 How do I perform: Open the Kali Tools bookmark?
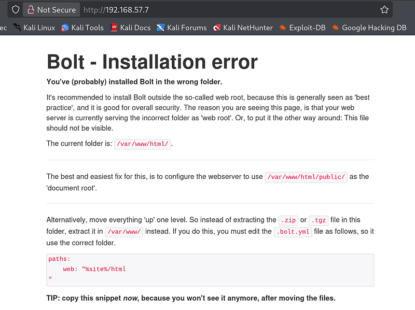click(82, 27)
